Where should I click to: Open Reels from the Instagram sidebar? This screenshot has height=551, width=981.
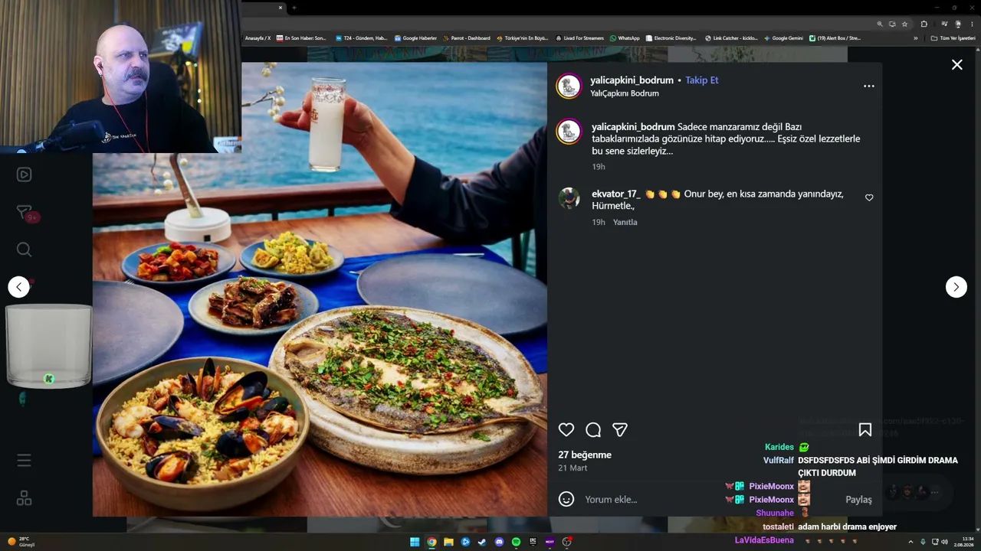(24, 174)
